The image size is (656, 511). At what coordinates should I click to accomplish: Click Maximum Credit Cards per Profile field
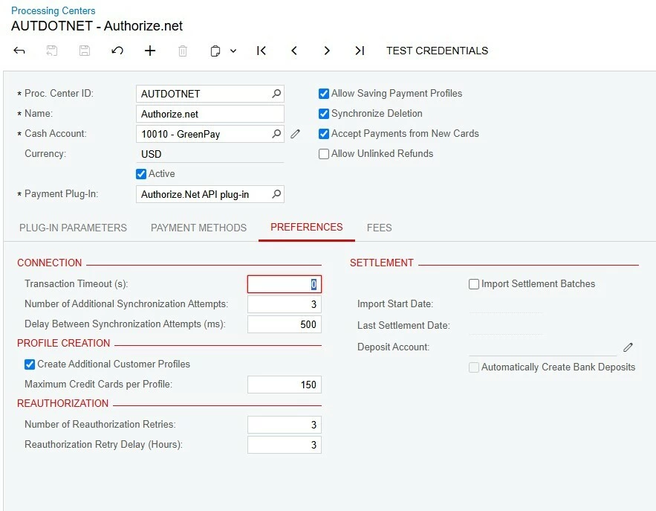tap(285, 385)
